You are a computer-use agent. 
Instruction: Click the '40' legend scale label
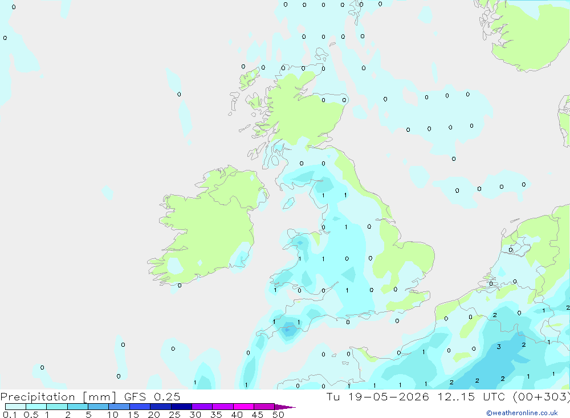pos(237,415)
